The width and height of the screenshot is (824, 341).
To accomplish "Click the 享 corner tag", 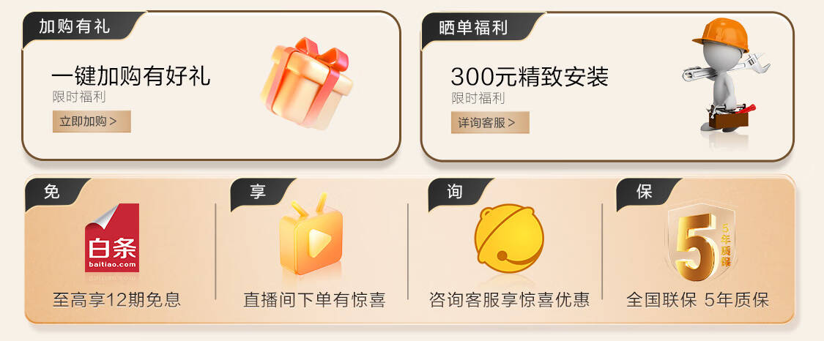I will [258, 192].
